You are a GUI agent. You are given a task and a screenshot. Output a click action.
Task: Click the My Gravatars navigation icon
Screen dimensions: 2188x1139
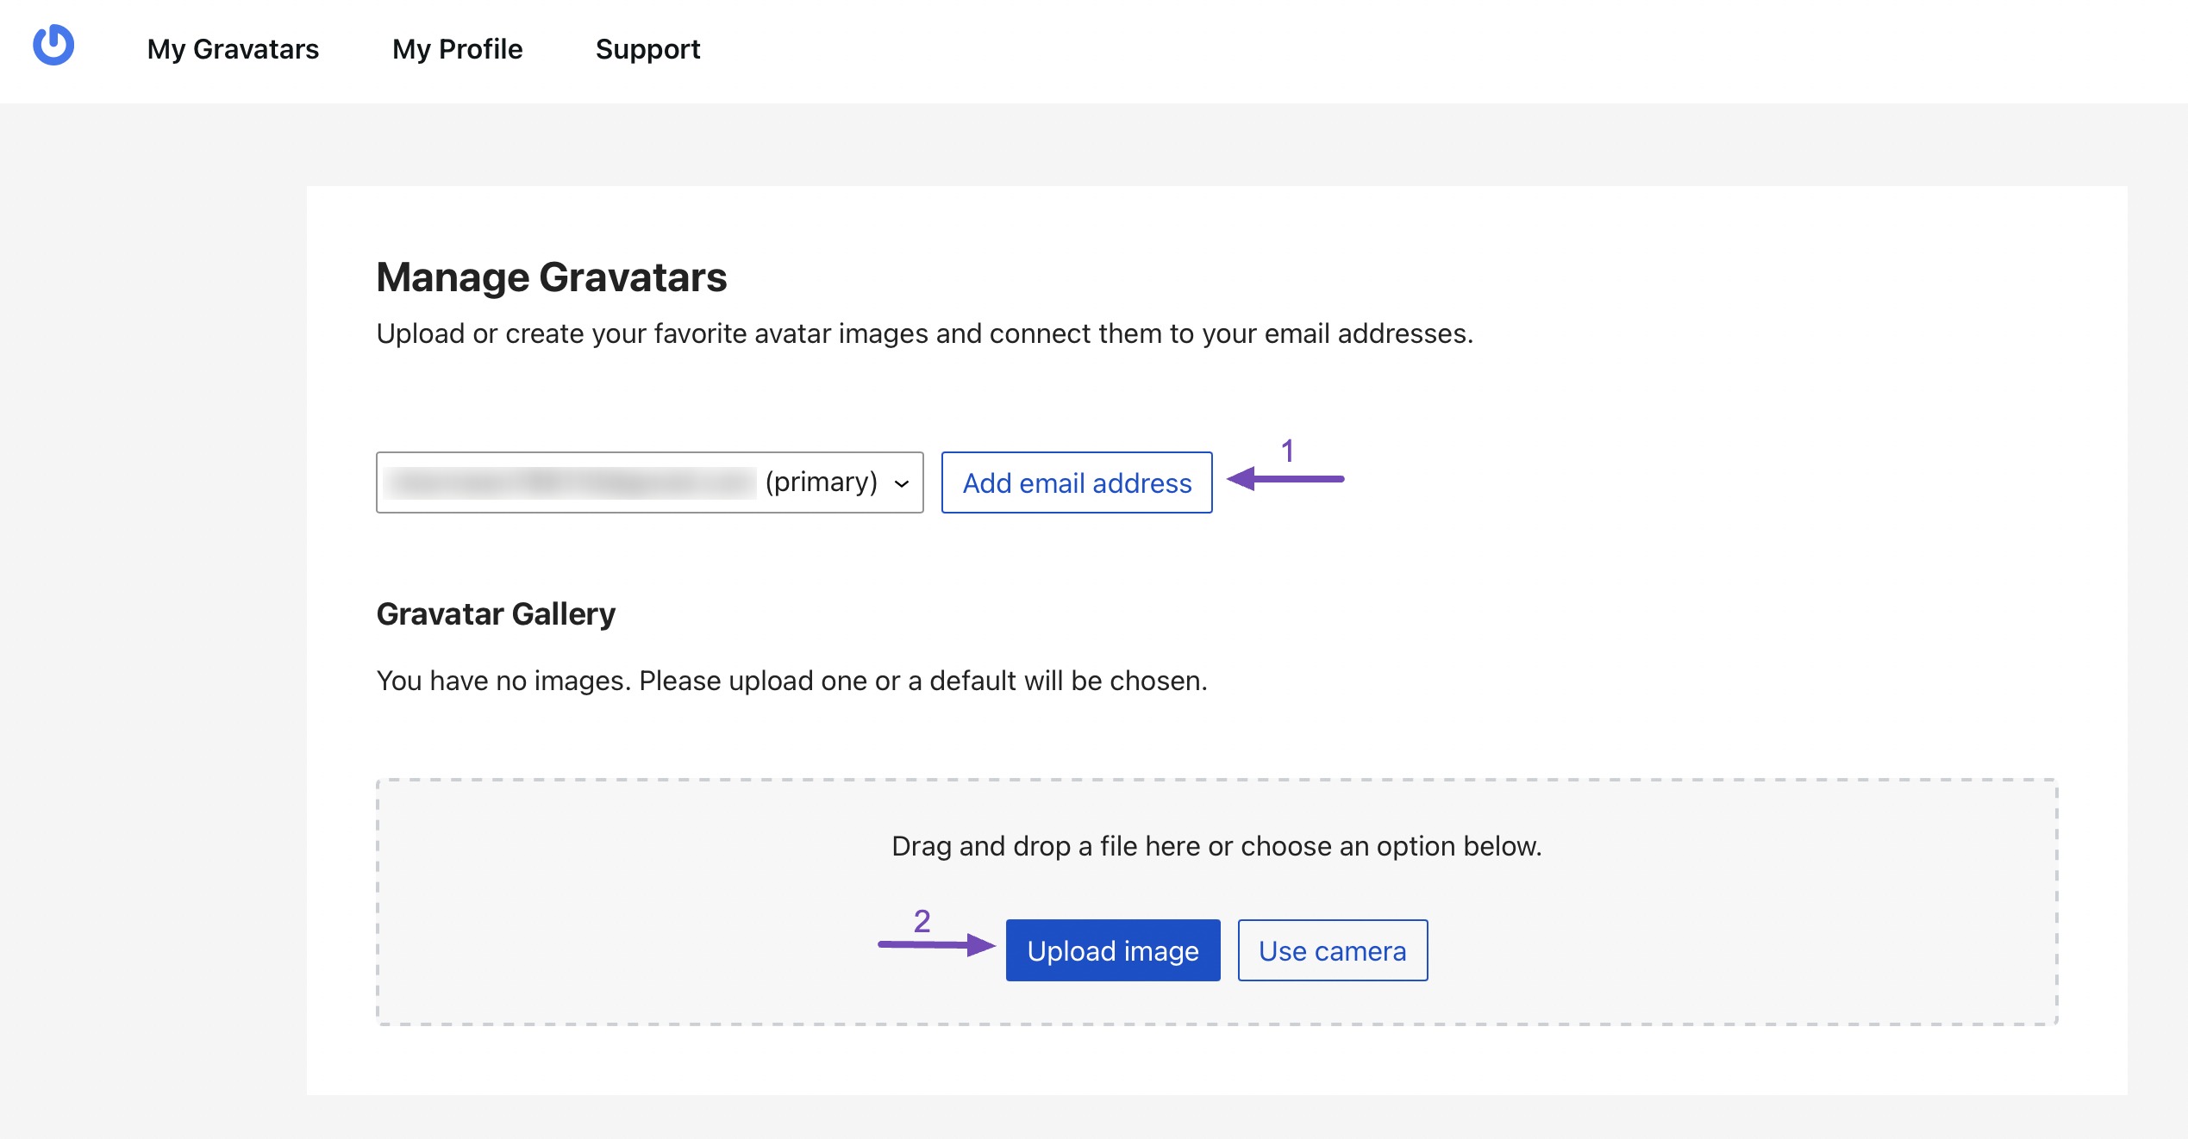coord(230,47)
